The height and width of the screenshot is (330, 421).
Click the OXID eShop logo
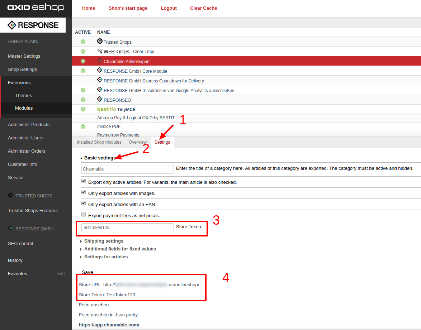click(x=36, y=7)
